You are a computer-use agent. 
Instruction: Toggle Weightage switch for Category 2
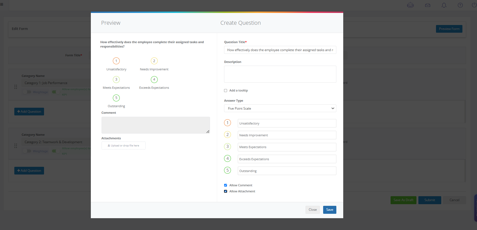pos(27,151)
